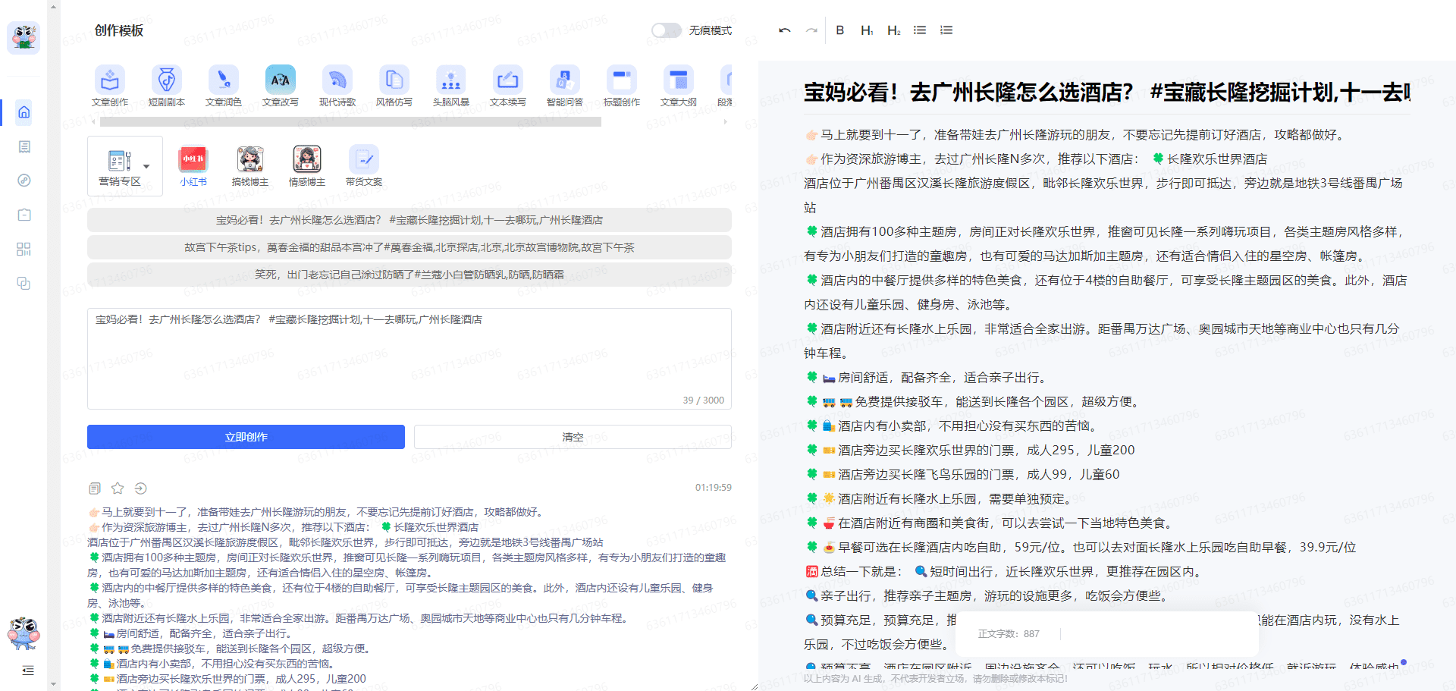
Task: Click the 清空 button
Action: pos(573,437)
